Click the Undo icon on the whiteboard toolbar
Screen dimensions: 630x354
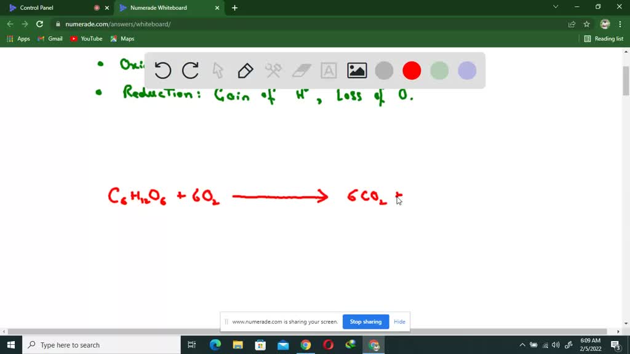click(162, 71)
